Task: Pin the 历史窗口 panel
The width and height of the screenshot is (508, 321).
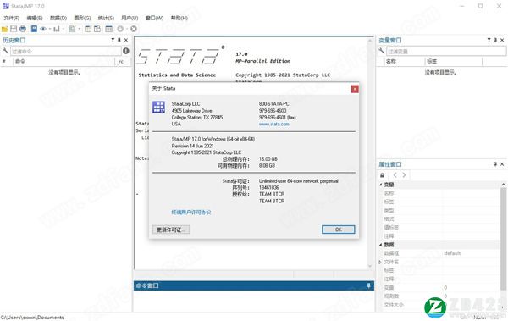Action: [119, 40]
